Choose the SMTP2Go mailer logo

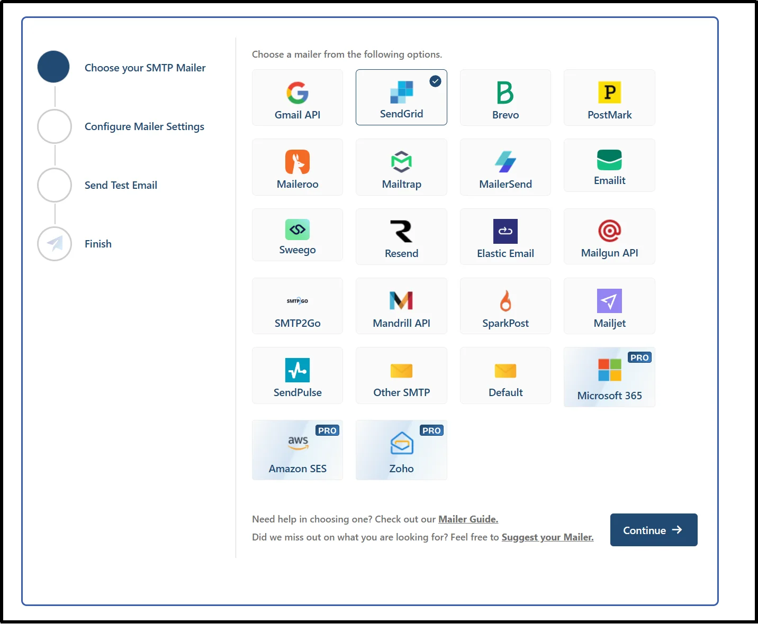coord(297,301)
